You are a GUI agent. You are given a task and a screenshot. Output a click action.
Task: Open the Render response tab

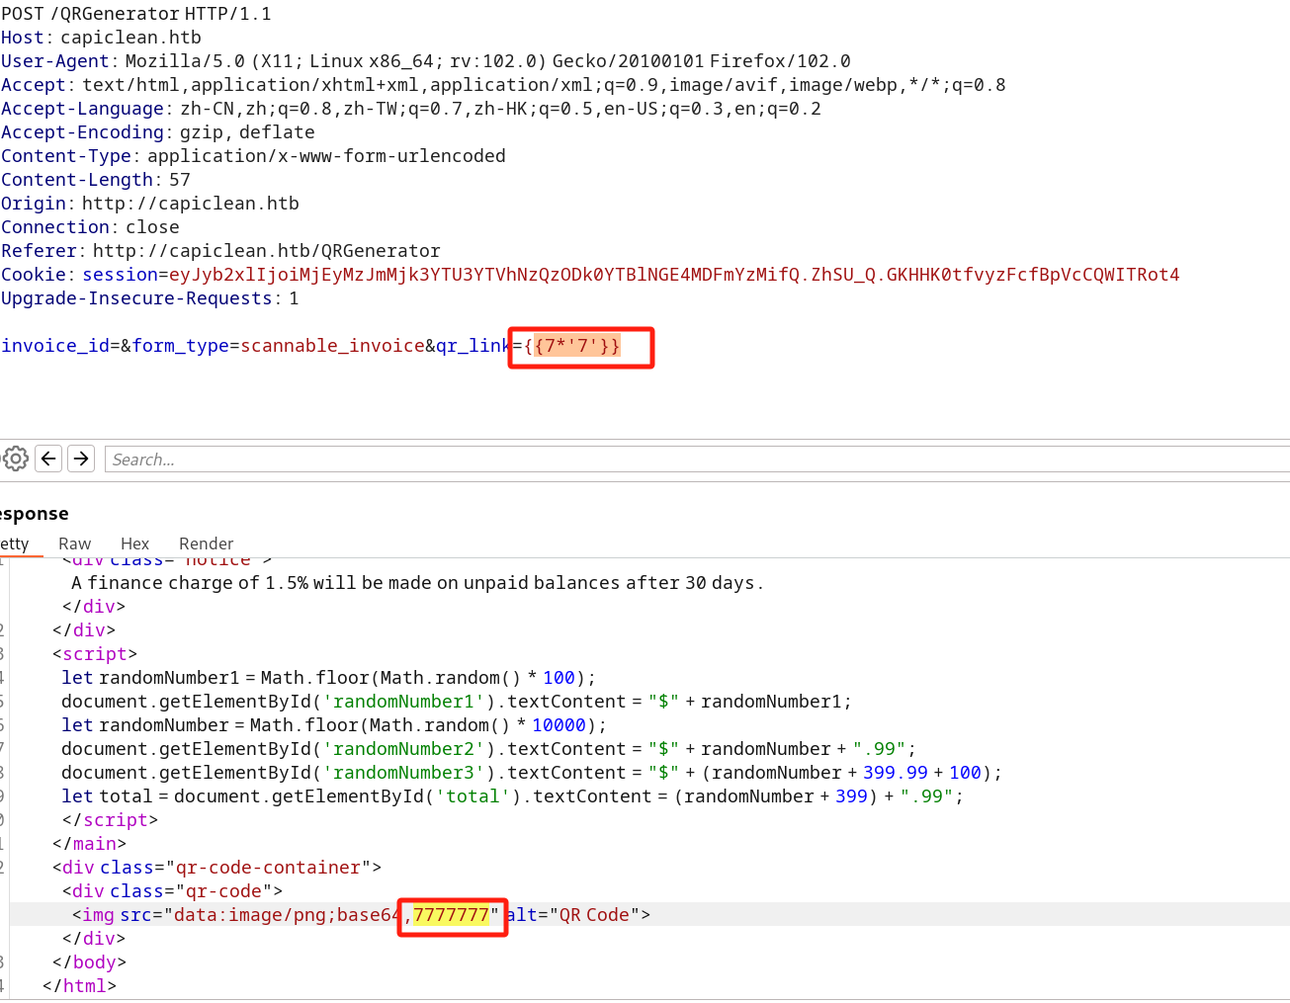pos(206,543)
